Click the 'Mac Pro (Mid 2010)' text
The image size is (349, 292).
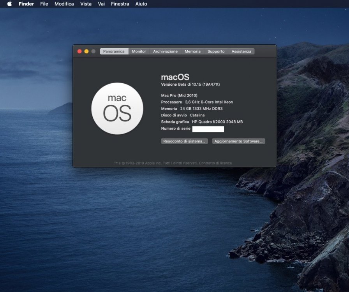pos(179,95)
